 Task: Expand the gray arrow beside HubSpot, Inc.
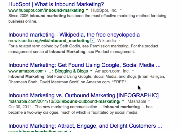(121, 10)
